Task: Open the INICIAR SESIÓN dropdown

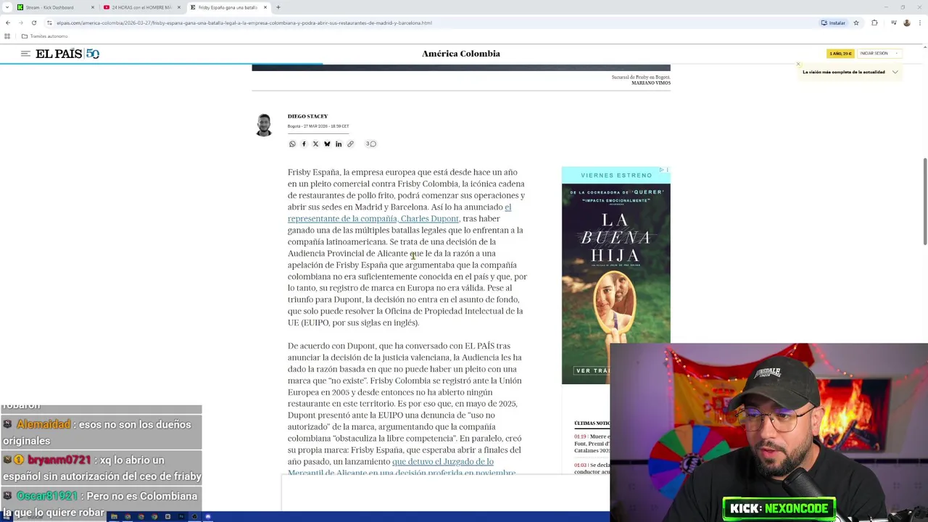Action: tap(879, 54)
